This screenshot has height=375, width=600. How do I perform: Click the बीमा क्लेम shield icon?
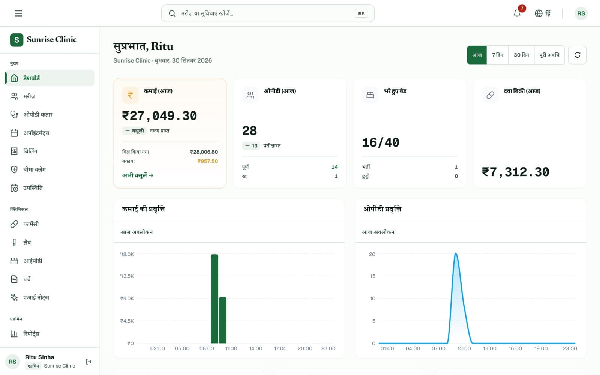pyautogui.click(x=14, y=169)
